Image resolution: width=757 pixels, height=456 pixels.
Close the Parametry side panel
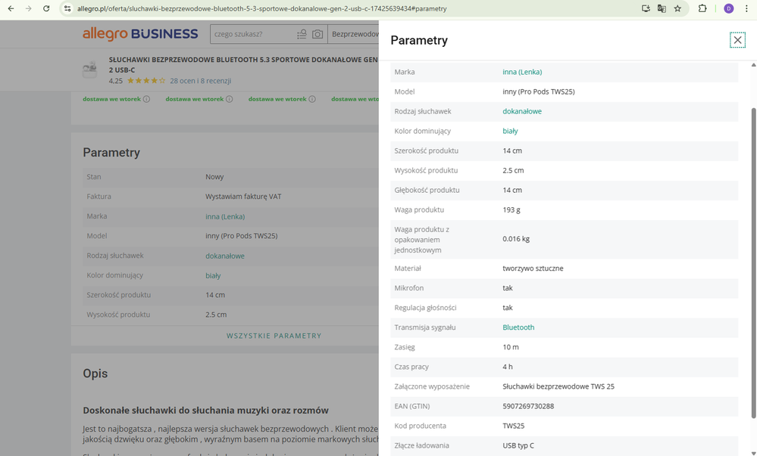point(737,40)
